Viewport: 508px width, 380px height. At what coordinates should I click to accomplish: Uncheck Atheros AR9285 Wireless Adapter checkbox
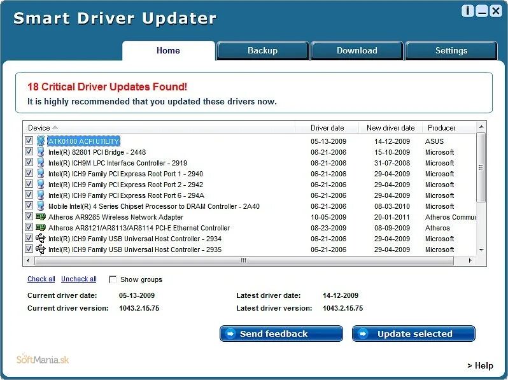coord(29,216)
